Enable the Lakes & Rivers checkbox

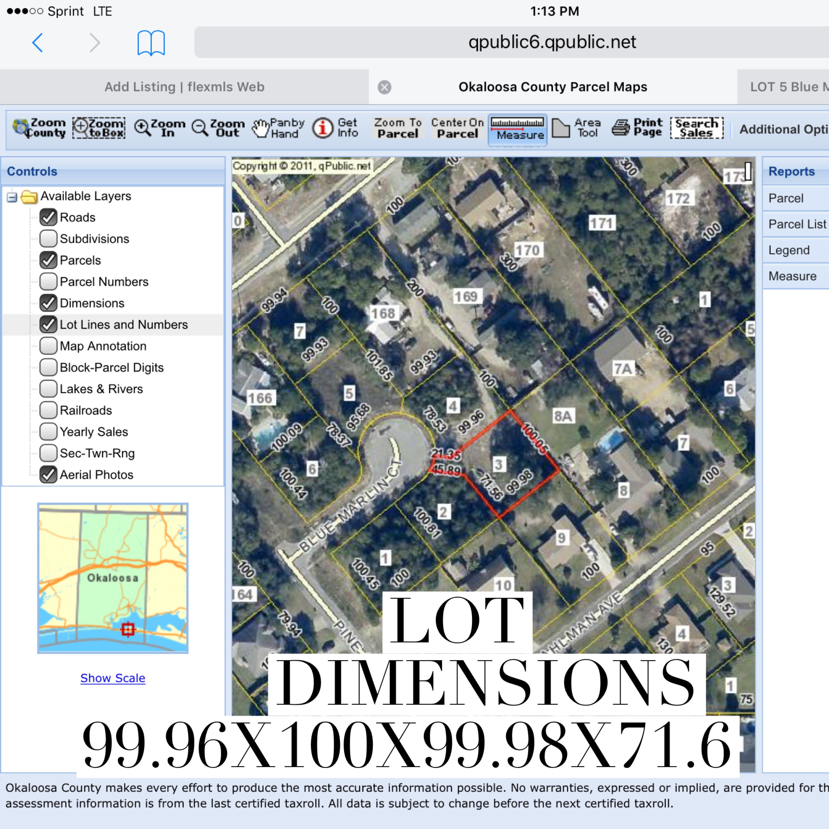(48, 389)
